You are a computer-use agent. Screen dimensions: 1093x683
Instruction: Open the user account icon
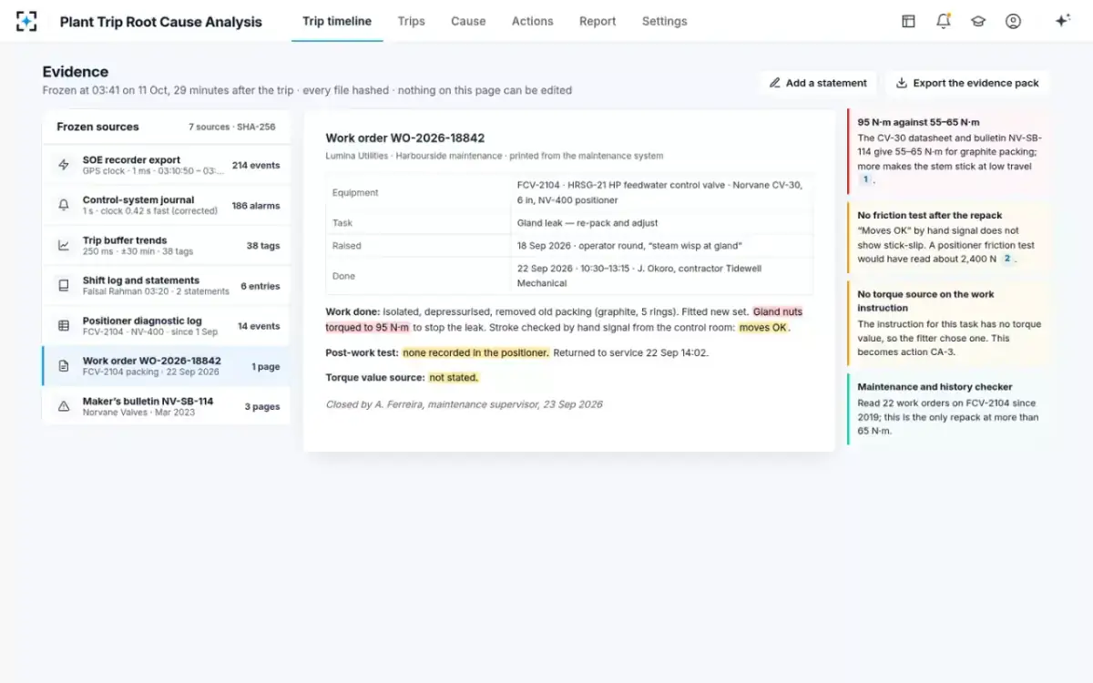(1013, 21)
